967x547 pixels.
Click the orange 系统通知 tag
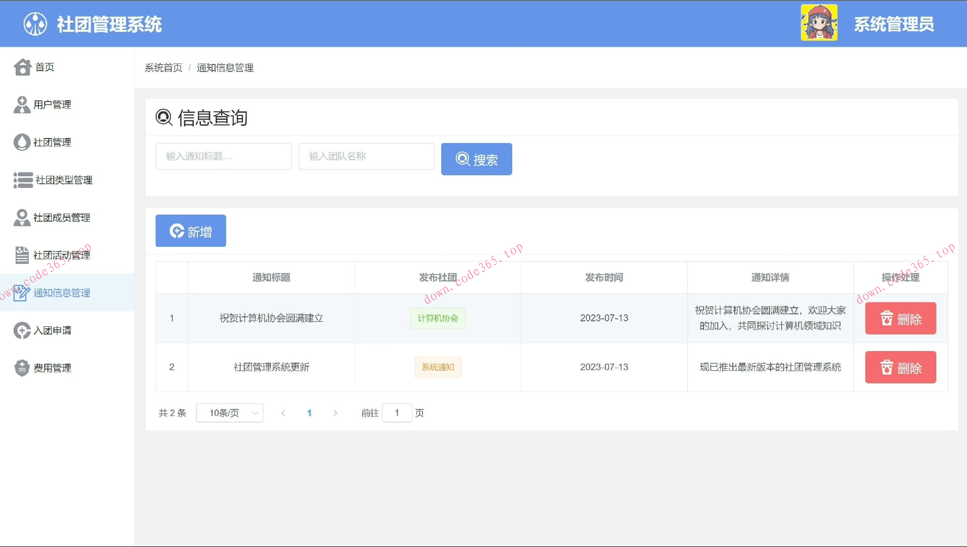point(438,367)
